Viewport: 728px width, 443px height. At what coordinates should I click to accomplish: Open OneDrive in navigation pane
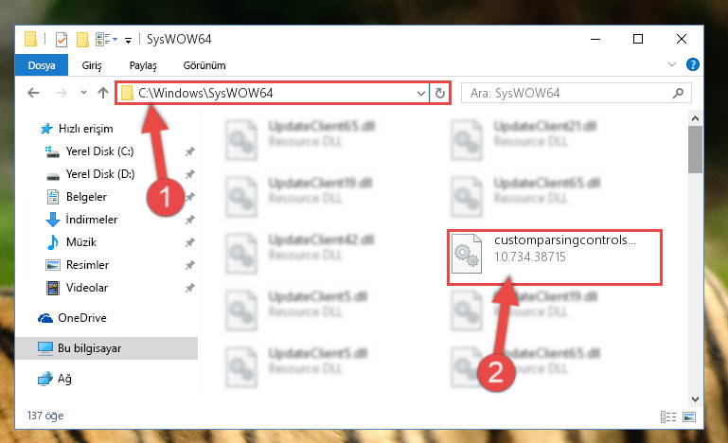point(82,318)
